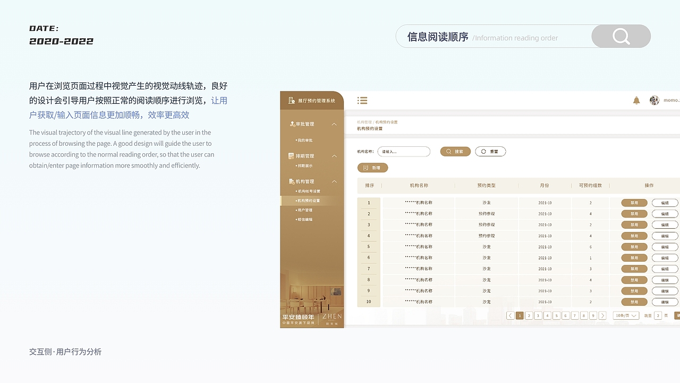Click the magnifier search button in header
680x383 pixels.
coord(621,36)
